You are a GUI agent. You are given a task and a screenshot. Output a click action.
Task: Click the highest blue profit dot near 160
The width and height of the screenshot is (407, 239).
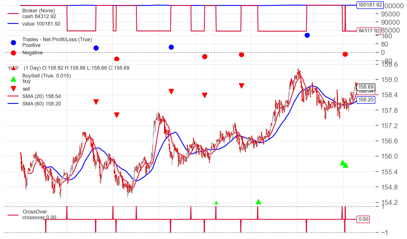coord(307,35)
